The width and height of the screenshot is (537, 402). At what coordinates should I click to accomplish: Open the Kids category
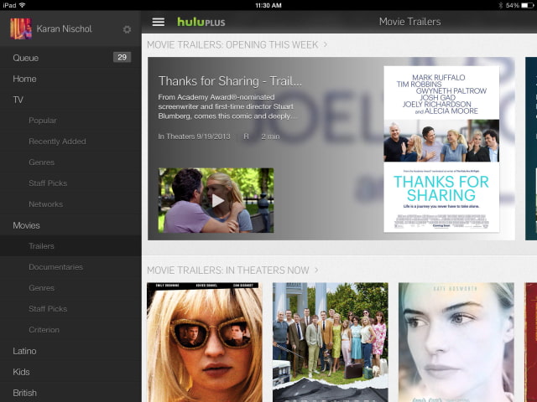pos(21,372)
